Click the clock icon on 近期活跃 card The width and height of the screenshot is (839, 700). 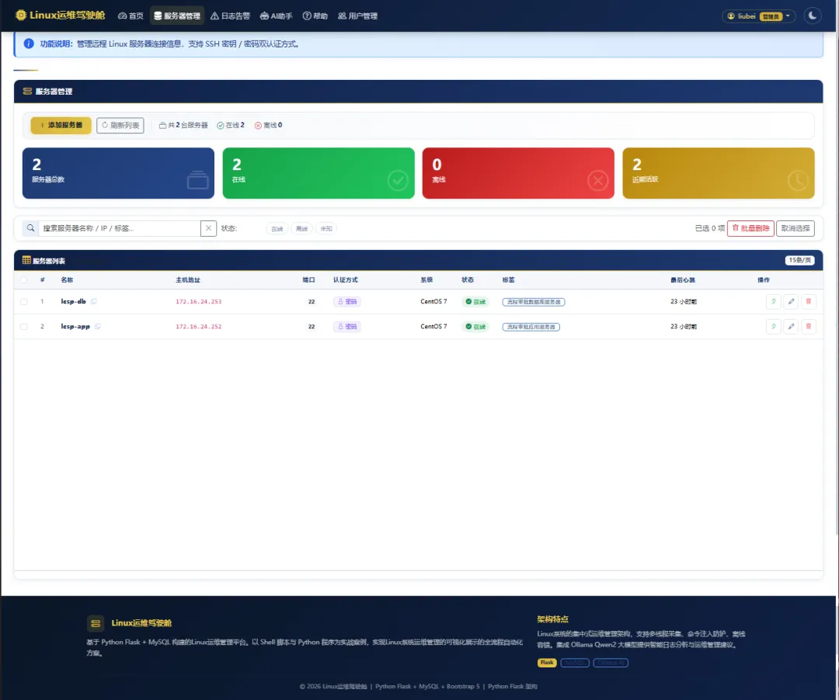(798, 181)
